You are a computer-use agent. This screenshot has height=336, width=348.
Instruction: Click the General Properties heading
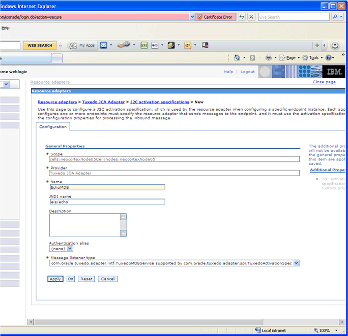65,146
